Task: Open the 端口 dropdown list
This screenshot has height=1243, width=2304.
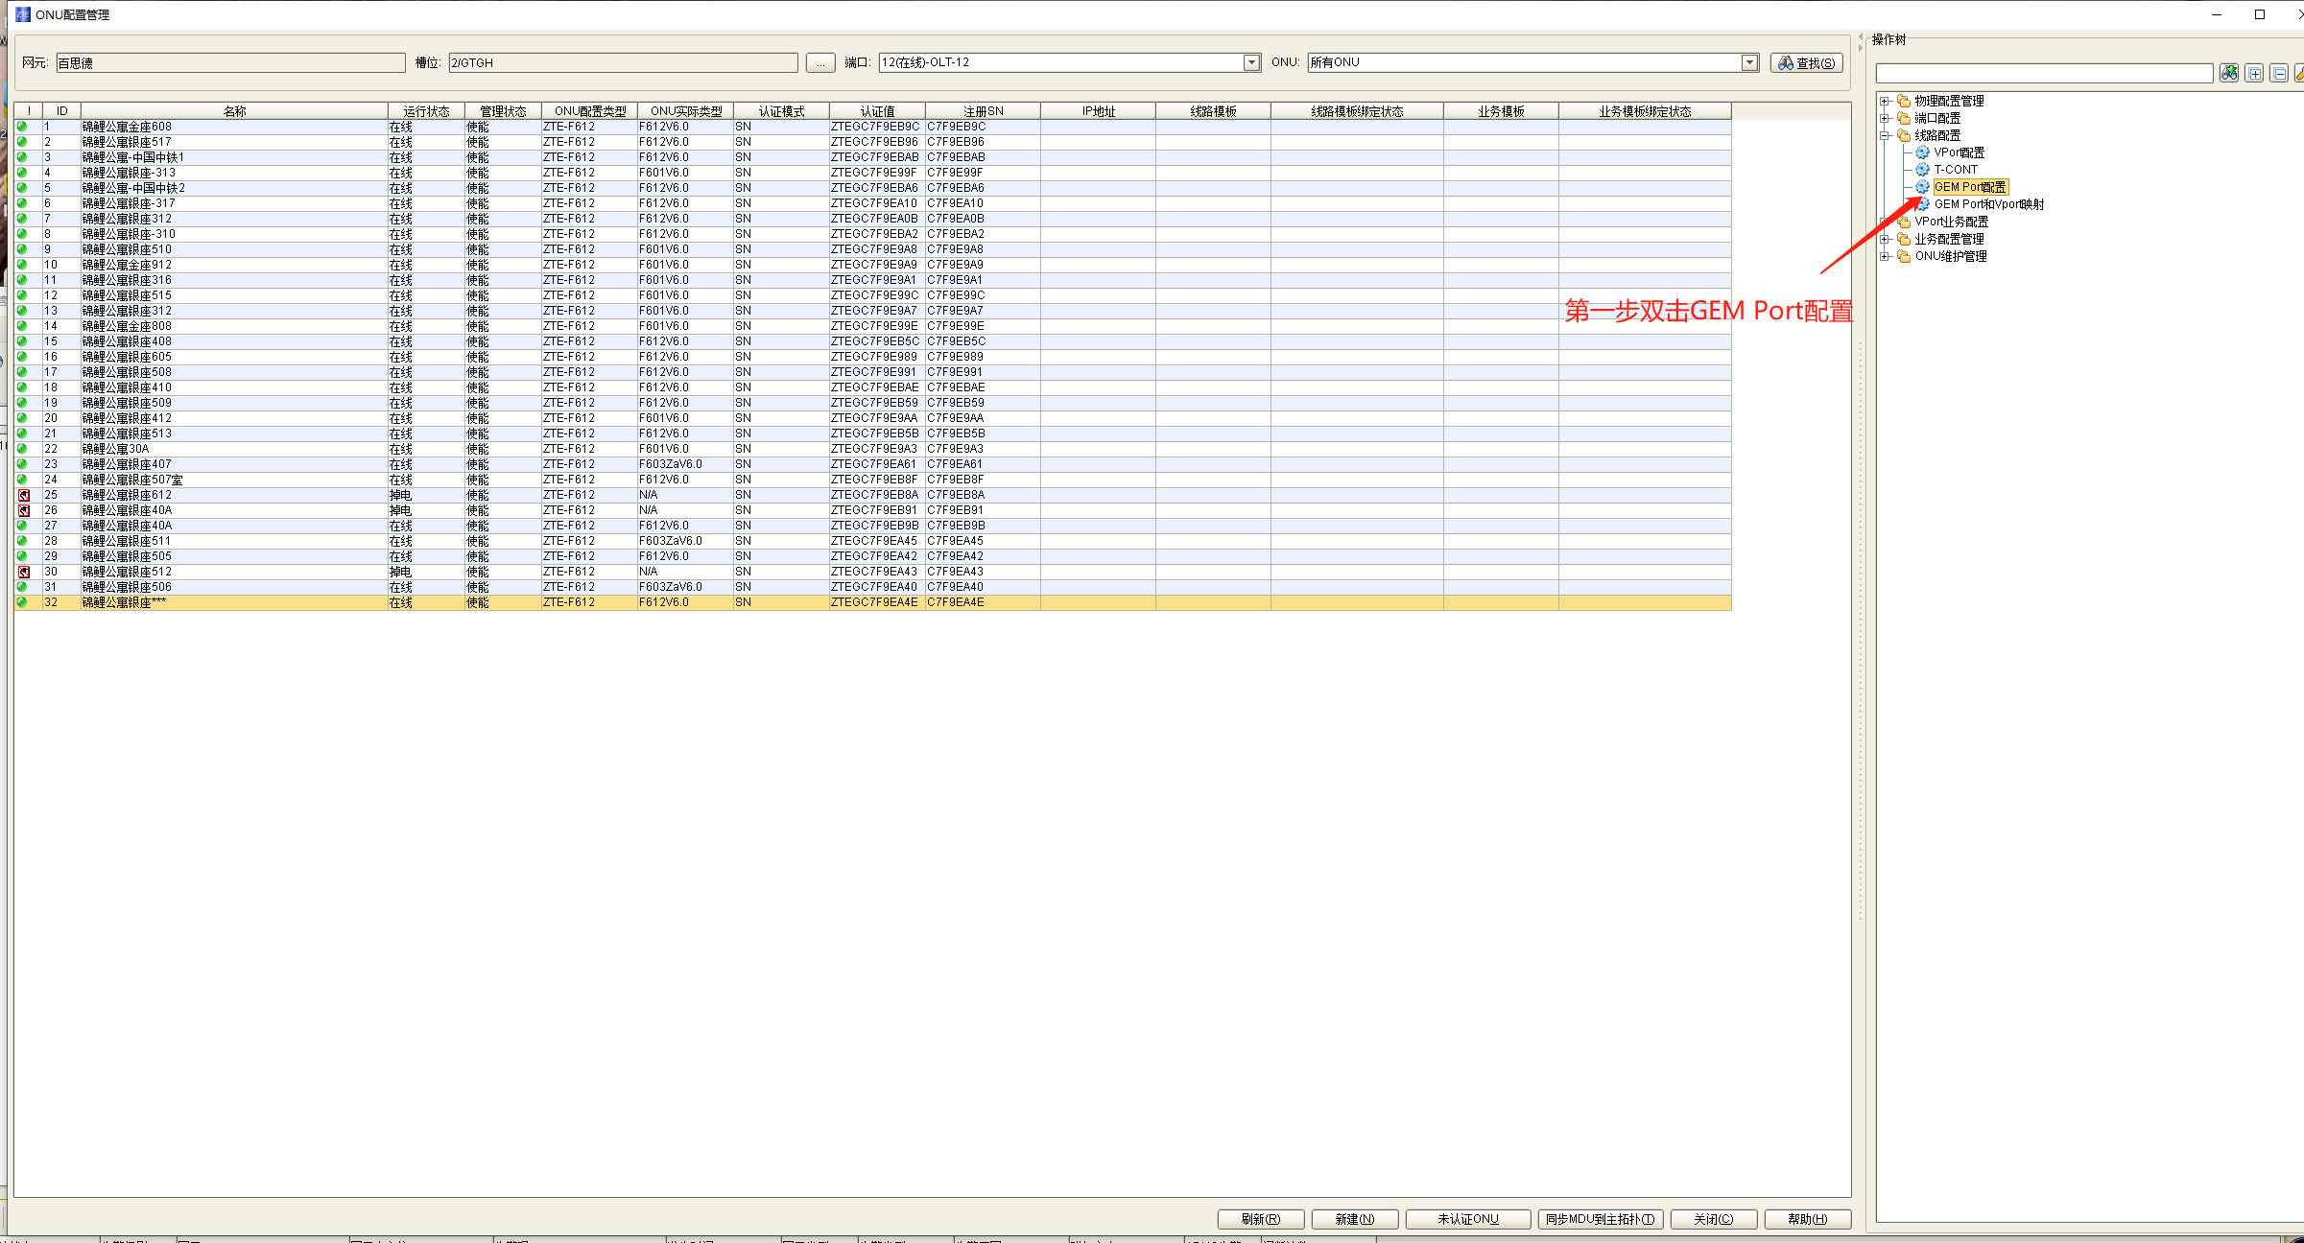Action: [x=1251, y=62]
